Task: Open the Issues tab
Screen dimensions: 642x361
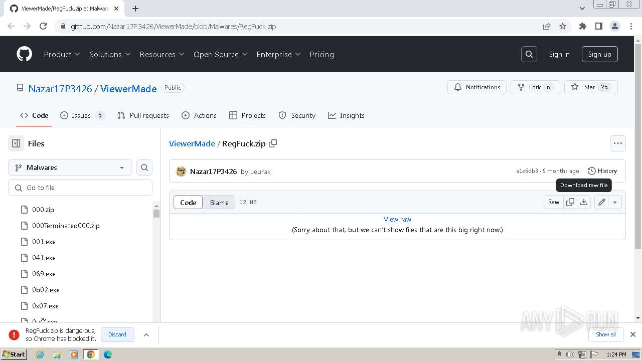Action: (82, 115)
